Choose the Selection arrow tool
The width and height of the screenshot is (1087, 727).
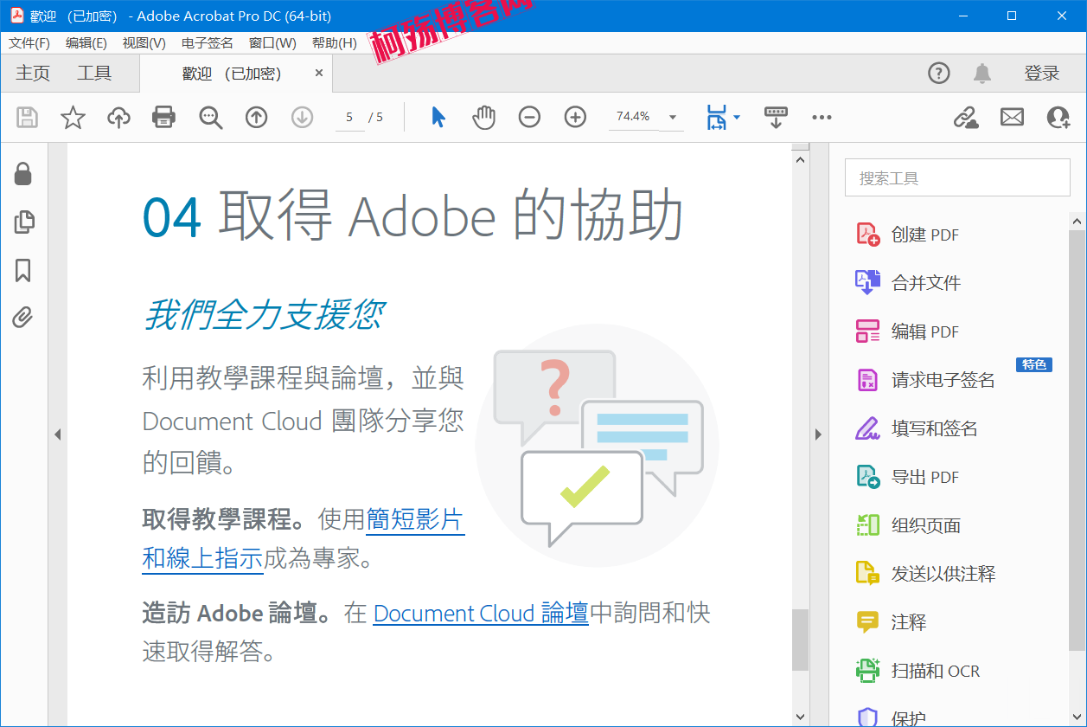coord(438,117)
